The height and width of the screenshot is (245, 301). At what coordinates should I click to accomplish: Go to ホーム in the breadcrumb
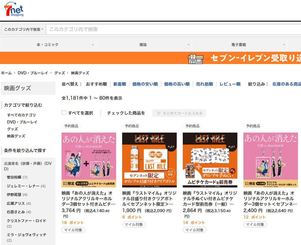(x=6, y=73)
